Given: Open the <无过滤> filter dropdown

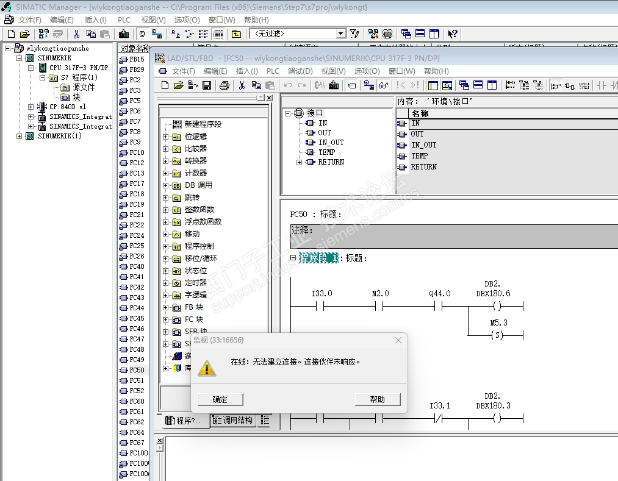Looking at the screenshot, I should [x=341, y=34].
